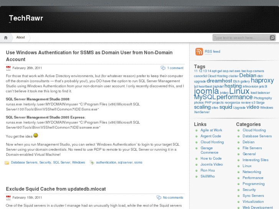Image resolution: width=279 pixels, height=209 pixels.
Task: Open Sync Servers category
Action: (253, 196)
